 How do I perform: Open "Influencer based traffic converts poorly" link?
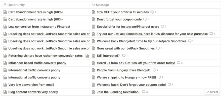click(x=37, y=63)
